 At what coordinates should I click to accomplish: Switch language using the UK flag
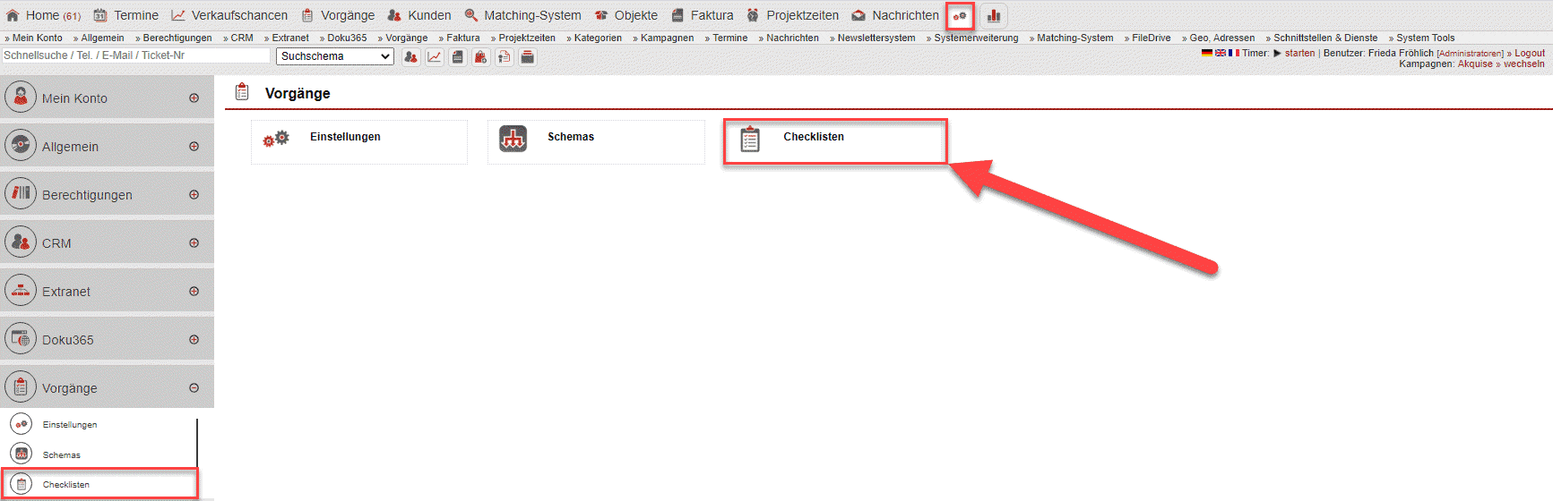[1220, 54]
